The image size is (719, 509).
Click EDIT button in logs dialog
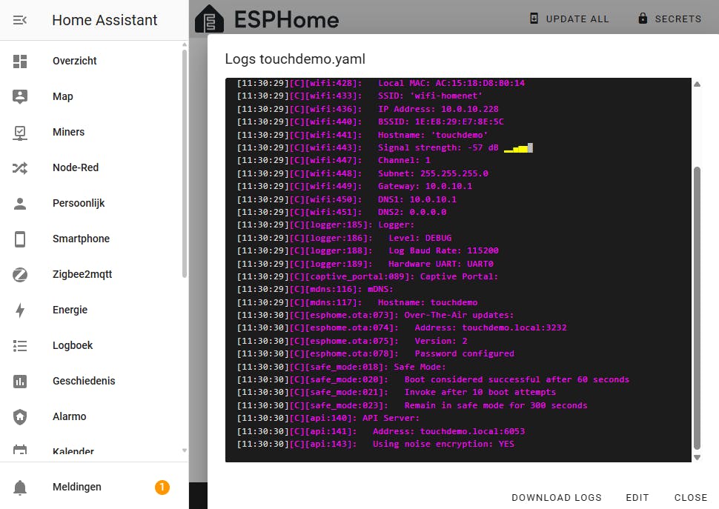point(637,498)
